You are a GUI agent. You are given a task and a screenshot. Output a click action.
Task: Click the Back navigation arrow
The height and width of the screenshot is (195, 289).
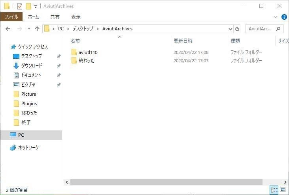[8, 29]
